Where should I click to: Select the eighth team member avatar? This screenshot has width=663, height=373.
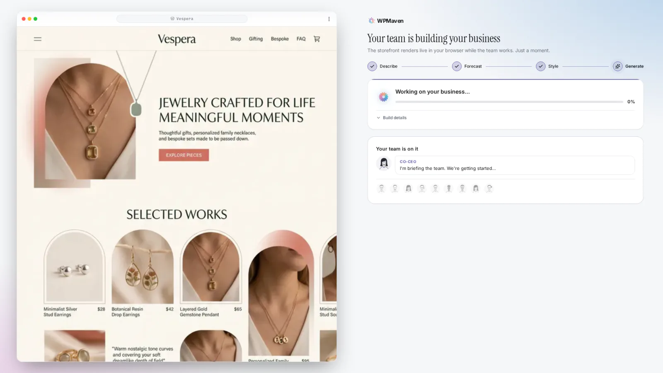pos(476,189)
